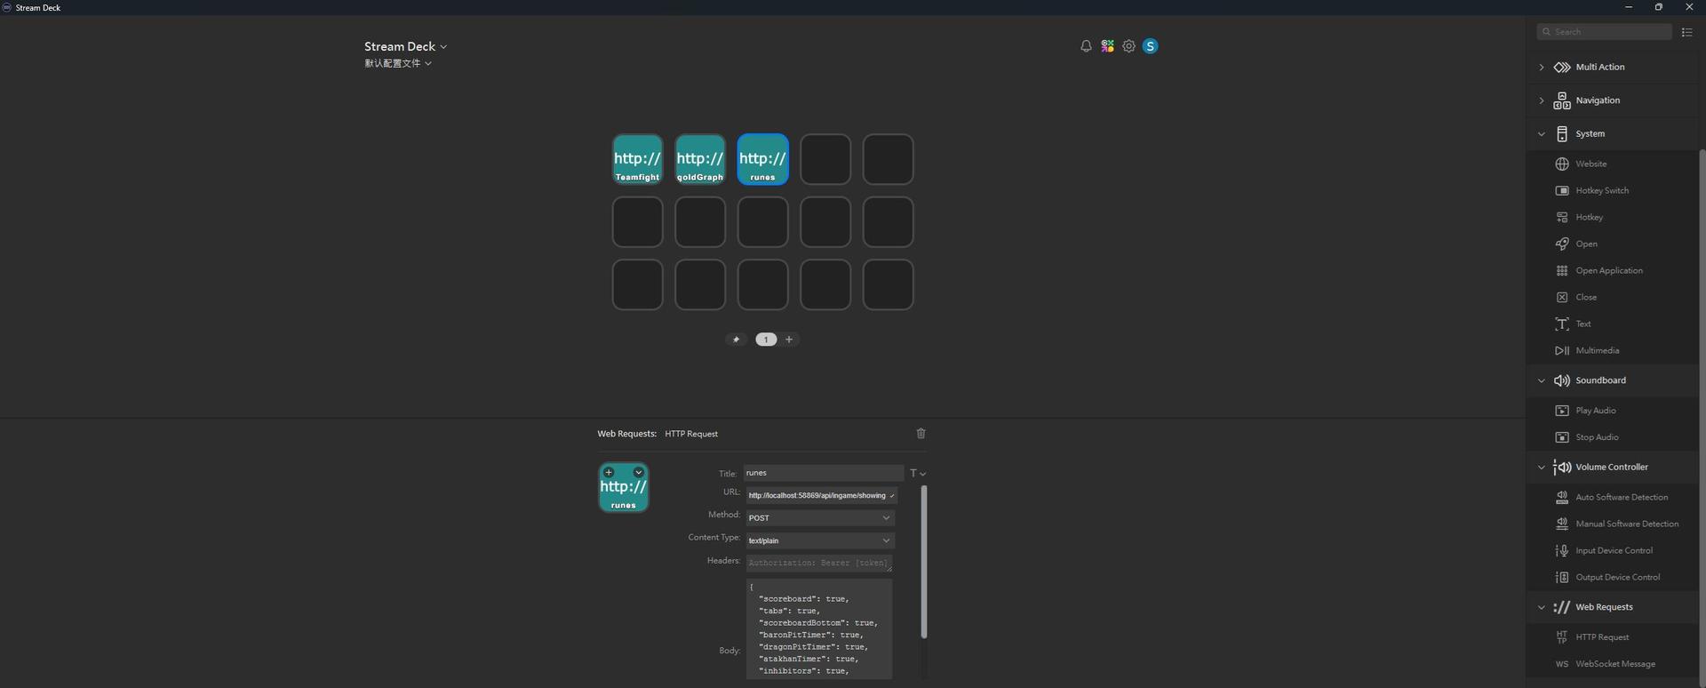This screenshot has width=1706, height=688.
Task: Click the user profile avatar
Action: coord(1150,46)
